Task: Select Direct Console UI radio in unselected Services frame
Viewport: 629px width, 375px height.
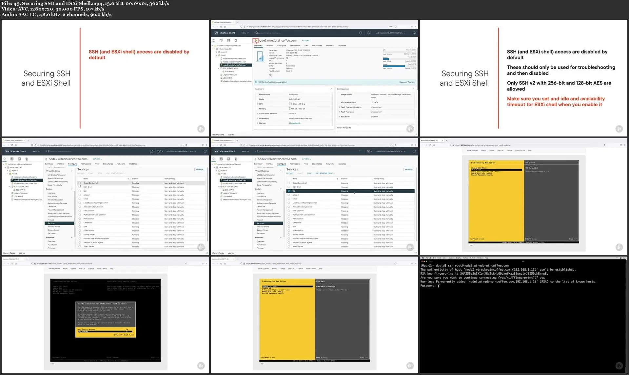Action: 80,183
